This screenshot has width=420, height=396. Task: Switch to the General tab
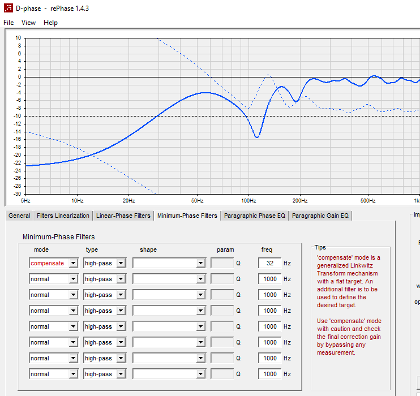(19, 216)
